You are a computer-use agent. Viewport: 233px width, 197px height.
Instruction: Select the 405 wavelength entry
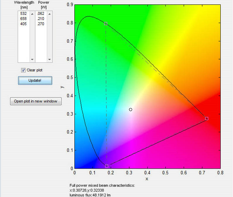point(23,24)
